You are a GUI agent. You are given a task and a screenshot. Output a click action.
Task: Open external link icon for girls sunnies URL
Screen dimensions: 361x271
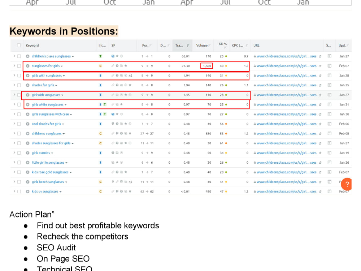(x=320, y=153)
